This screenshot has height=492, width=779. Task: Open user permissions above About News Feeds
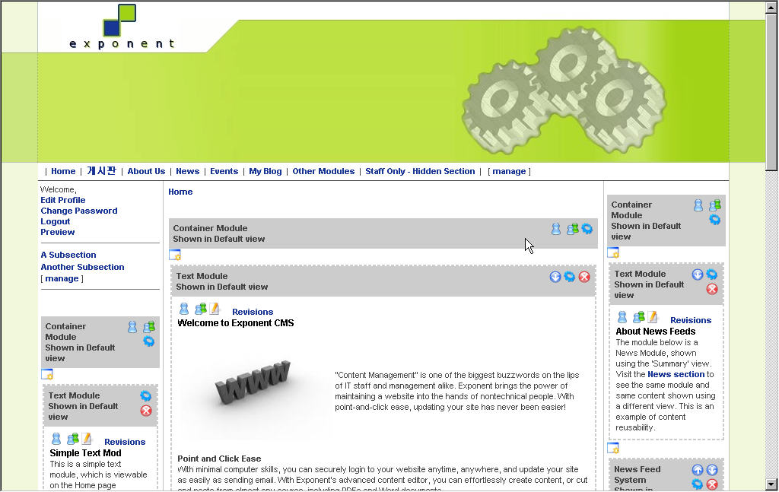(x=622, y=317)
